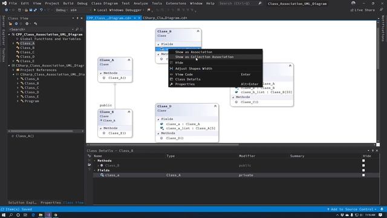Click the Open File toolbar icon

click(26, 10)
